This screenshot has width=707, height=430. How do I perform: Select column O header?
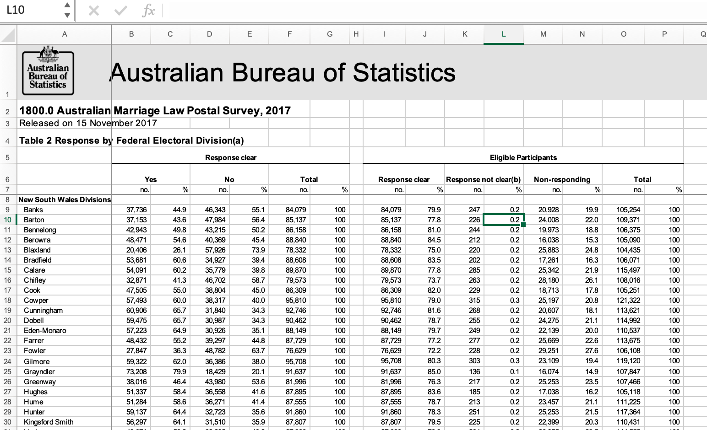pos(623,34)
